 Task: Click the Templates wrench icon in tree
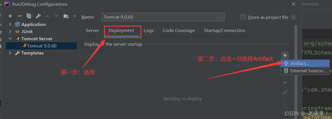(x=17, y=53)
